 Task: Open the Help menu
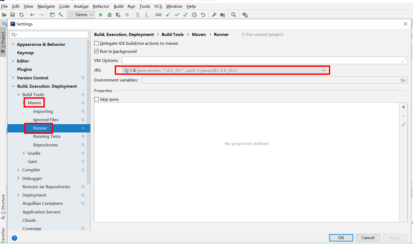[191, 6]
